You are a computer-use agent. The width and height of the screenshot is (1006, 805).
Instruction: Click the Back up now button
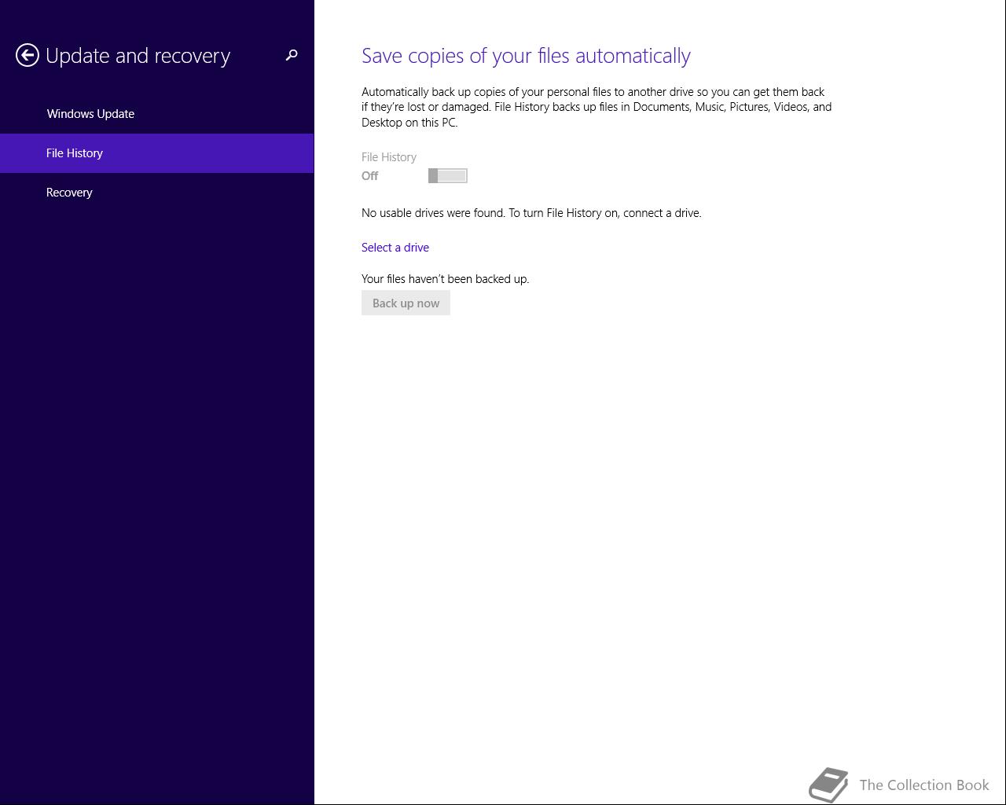(406, 303)
